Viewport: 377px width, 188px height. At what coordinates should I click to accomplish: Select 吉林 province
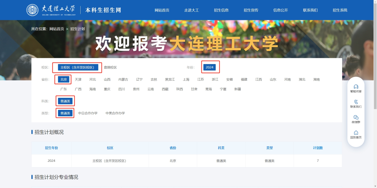(154, 79)
